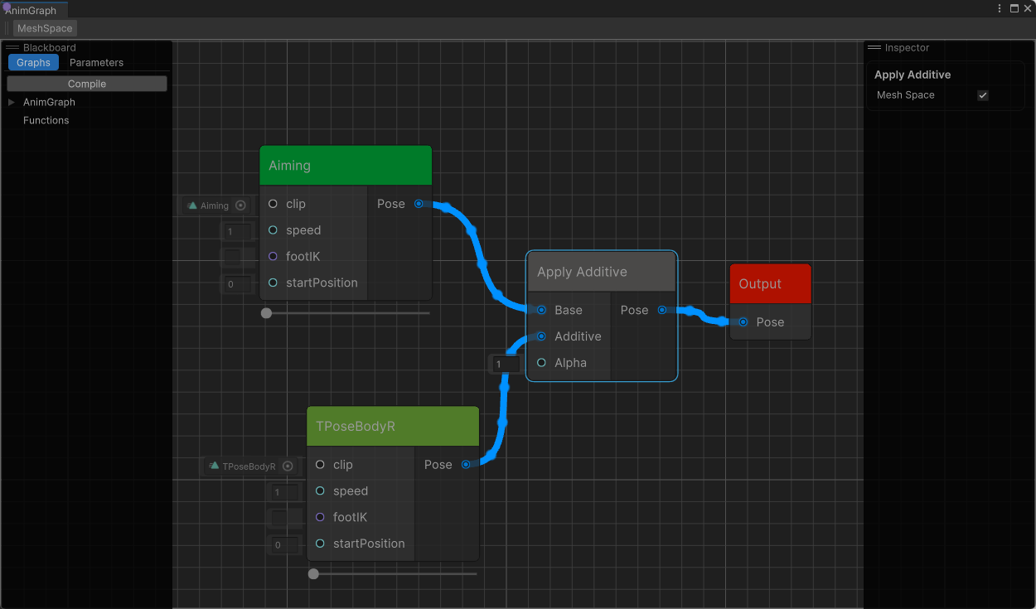1036x609 pixels.
Task: Click the startPosition port on the Aiming node
Action: [x=273, y=283]
